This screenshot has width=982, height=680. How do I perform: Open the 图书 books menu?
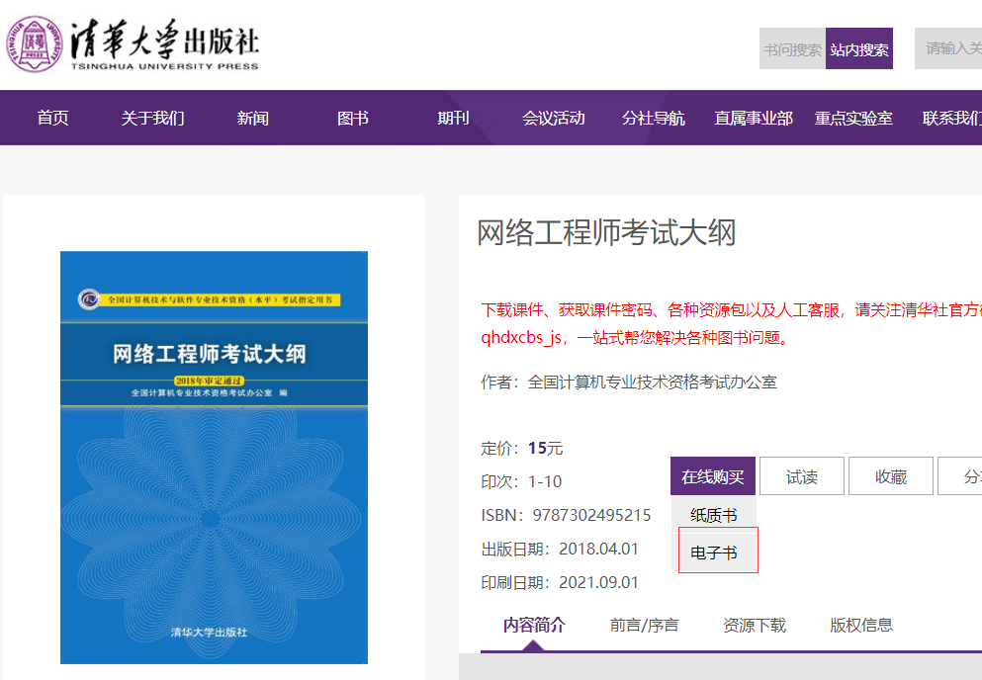click(353, 119)
